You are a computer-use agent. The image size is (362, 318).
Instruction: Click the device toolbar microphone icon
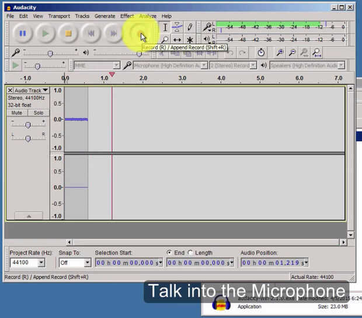coord(127,65)
